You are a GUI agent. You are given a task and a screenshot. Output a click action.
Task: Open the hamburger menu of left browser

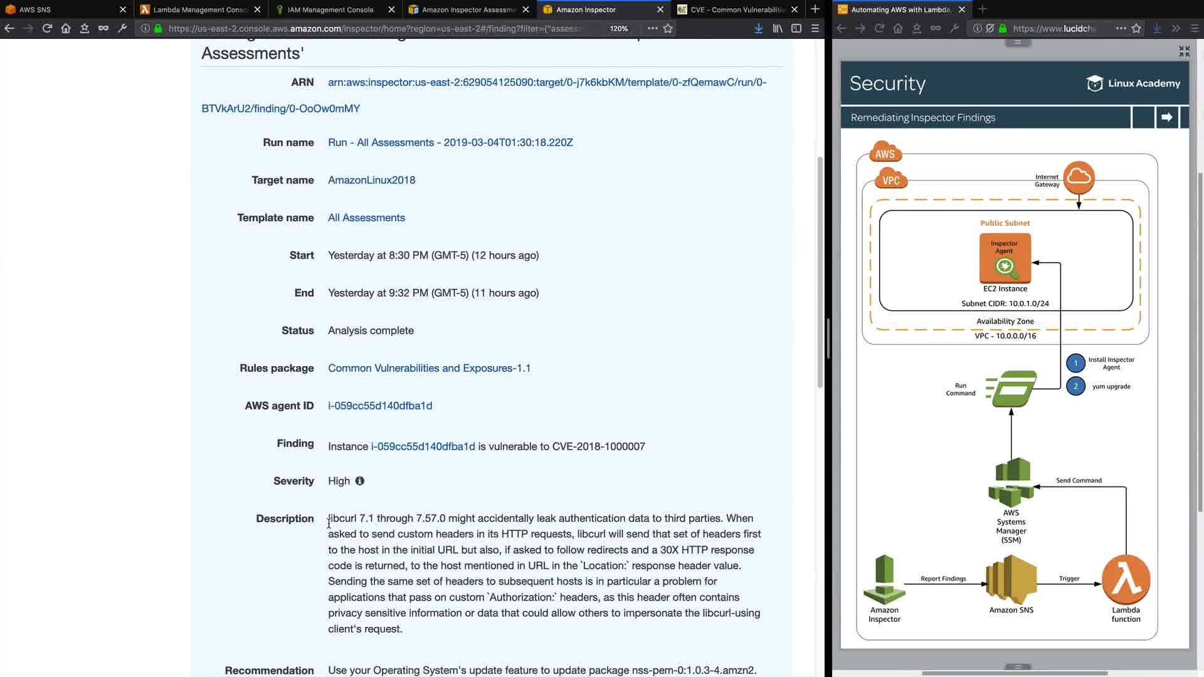click(815, 28)
